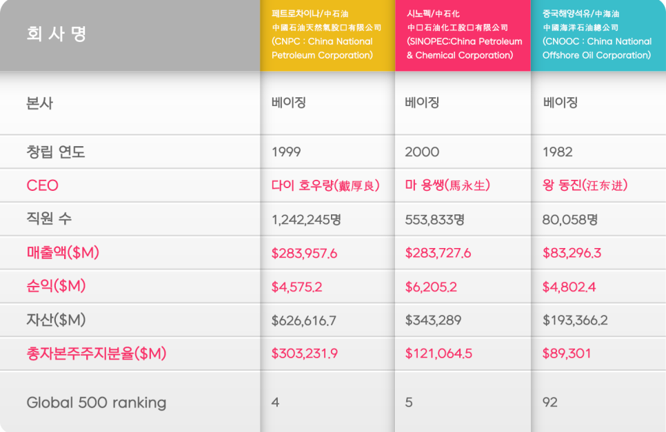Select the yellow '페트로차이나' CNPC column header
The height and width of the screenshot is (432, 666).
(328, 35)
